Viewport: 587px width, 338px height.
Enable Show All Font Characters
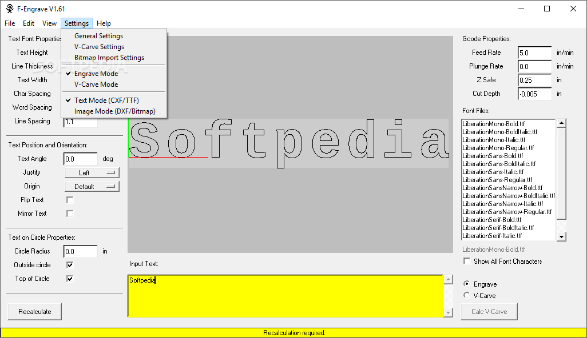click(467, 261)
